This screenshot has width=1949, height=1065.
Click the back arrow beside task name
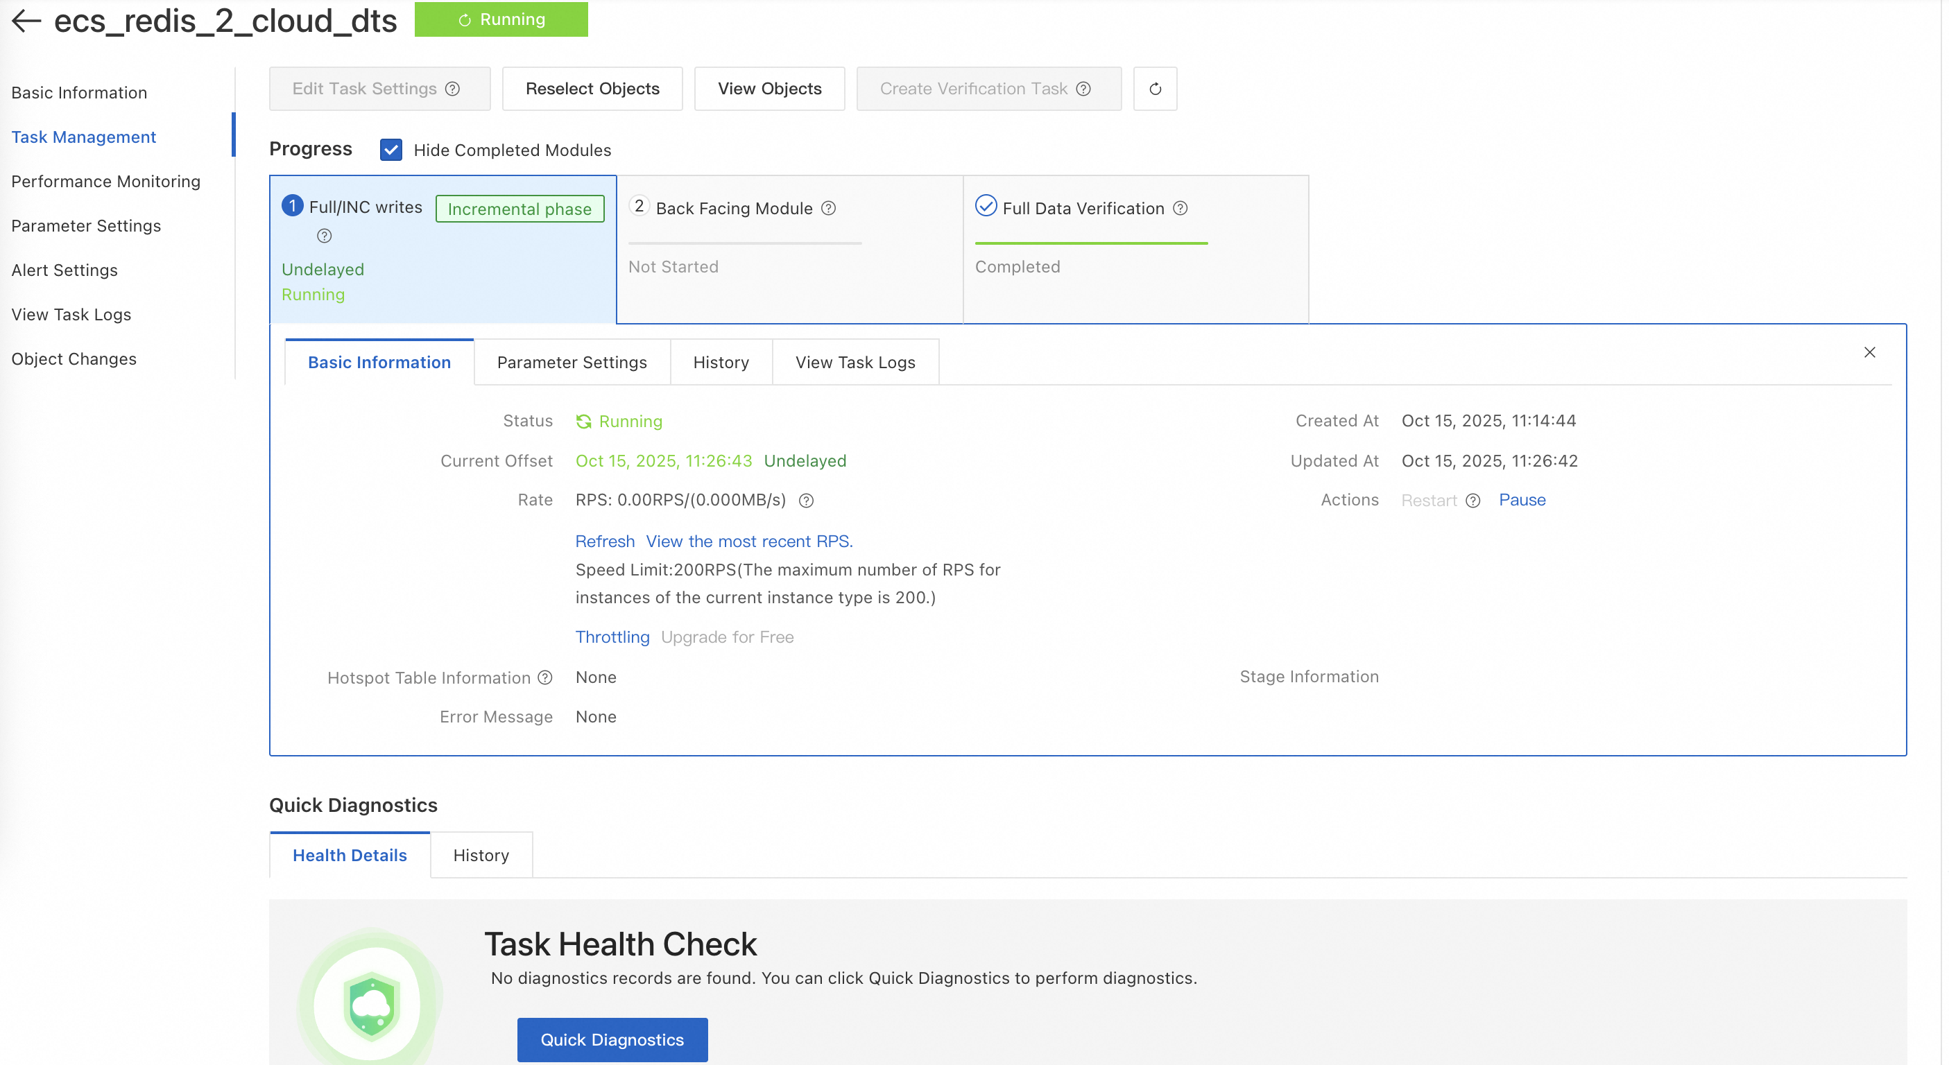(x=26, y=20)
